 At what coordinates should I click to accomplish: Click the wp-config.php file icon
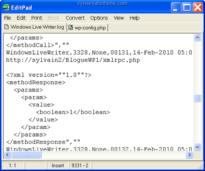tap(71, 27)
